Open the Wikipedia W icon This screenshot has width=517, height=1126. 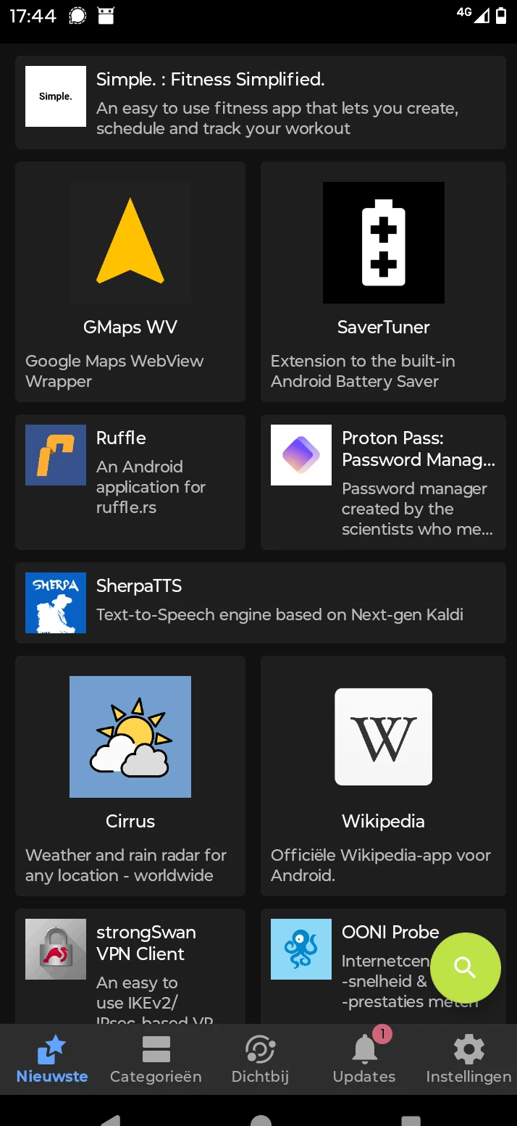[383, 737]
